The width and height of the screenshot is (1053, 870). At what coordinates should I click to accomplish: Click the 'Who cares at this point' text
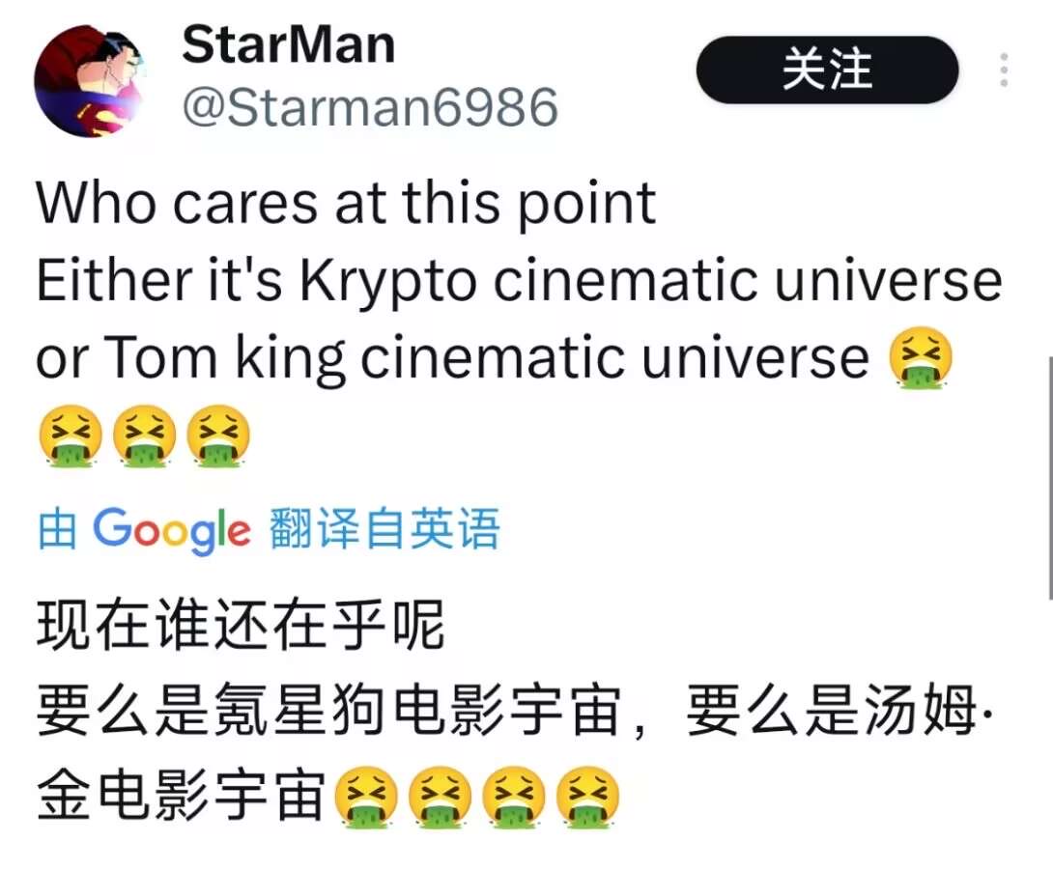pos(346,204)
